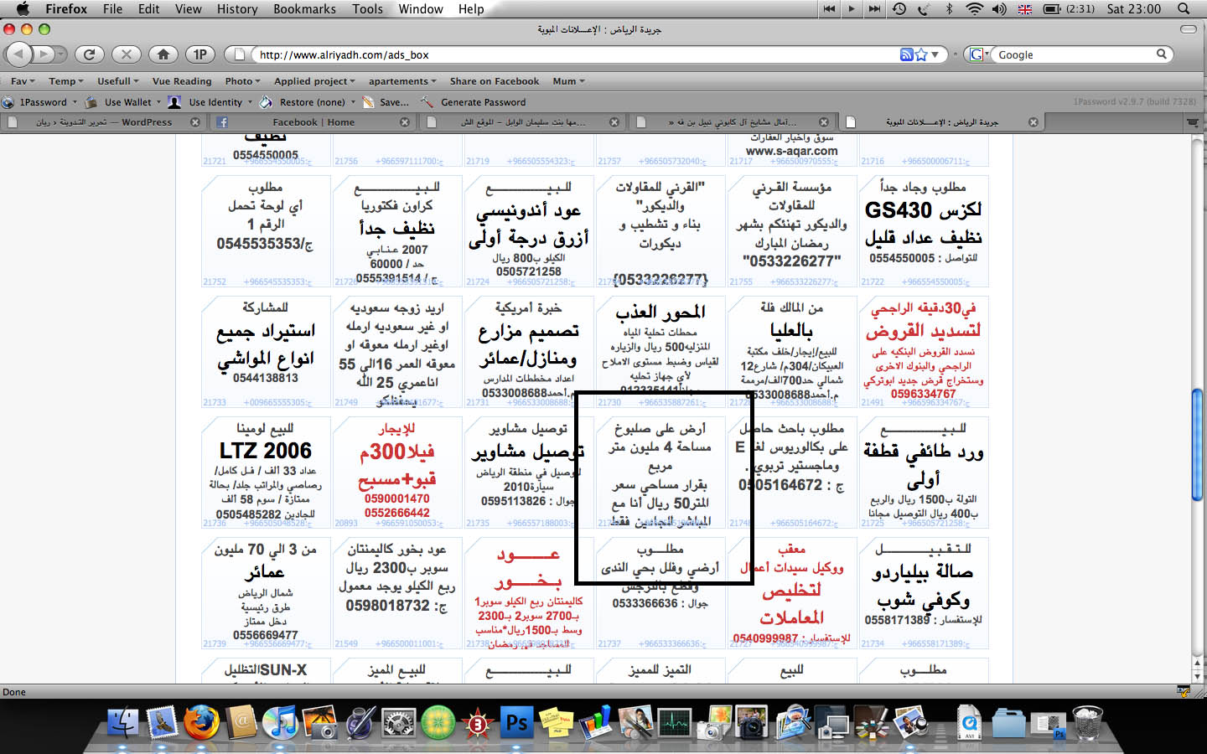Play iTunes track from menu bar control
Image resolution: width=1207 pixels, height=754 pixels.
point(852,9)
